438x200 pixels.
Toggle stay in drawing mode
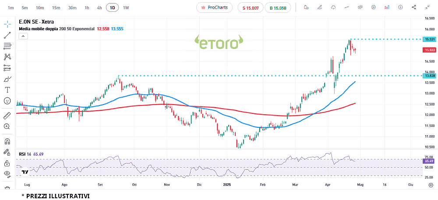[7, 152]
